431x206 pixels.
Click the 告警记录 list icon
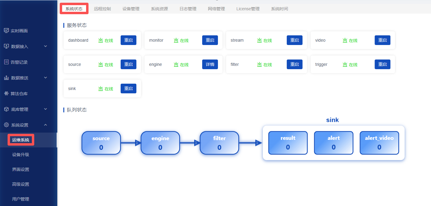point(6,62)
